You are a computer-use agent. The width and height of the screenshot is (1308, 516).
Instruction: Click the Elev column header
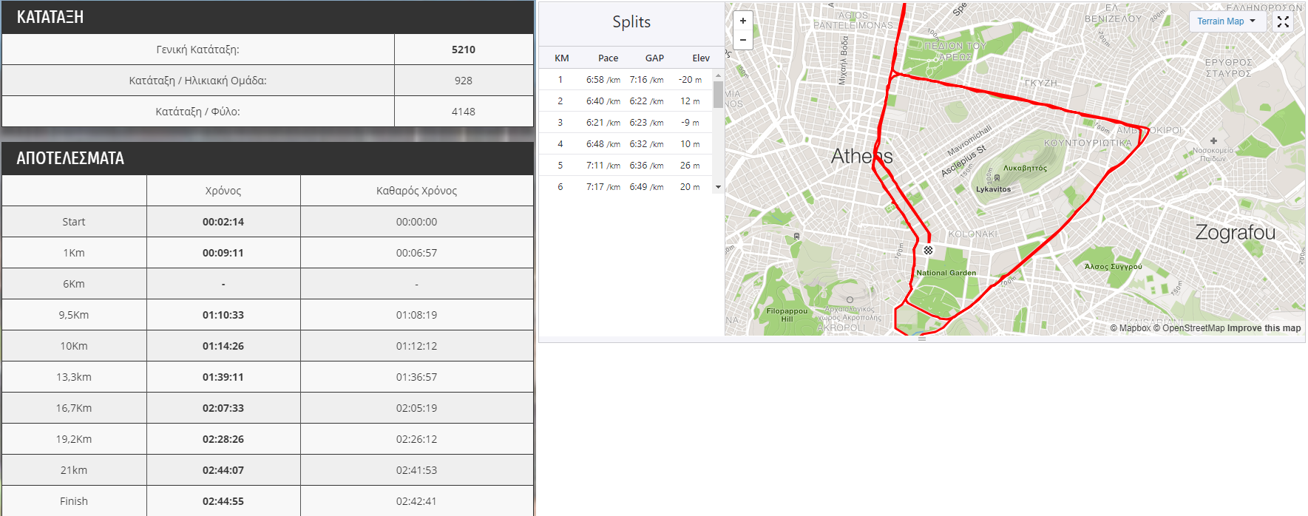point(701,58)
